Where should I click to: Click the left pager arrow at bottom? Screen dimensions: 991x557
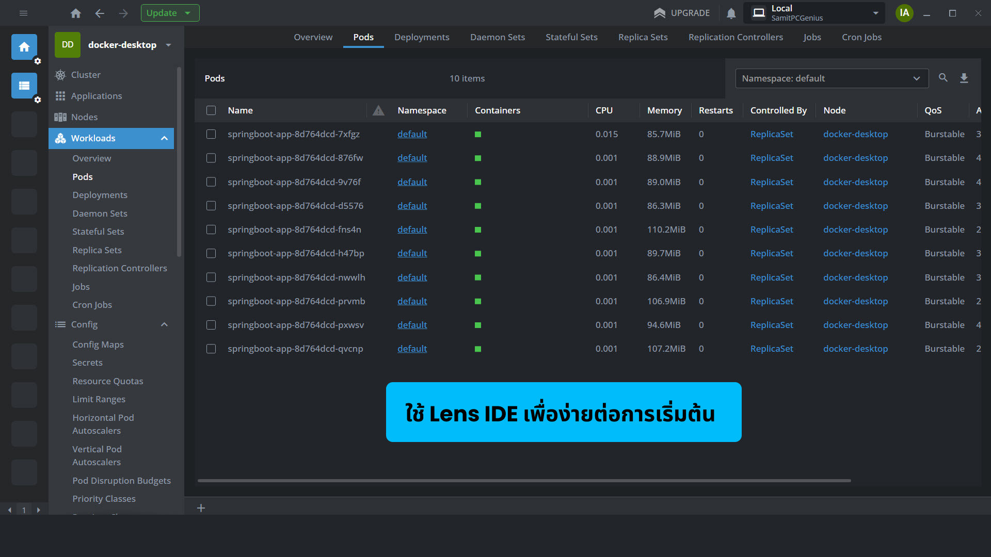click(10, 510)
